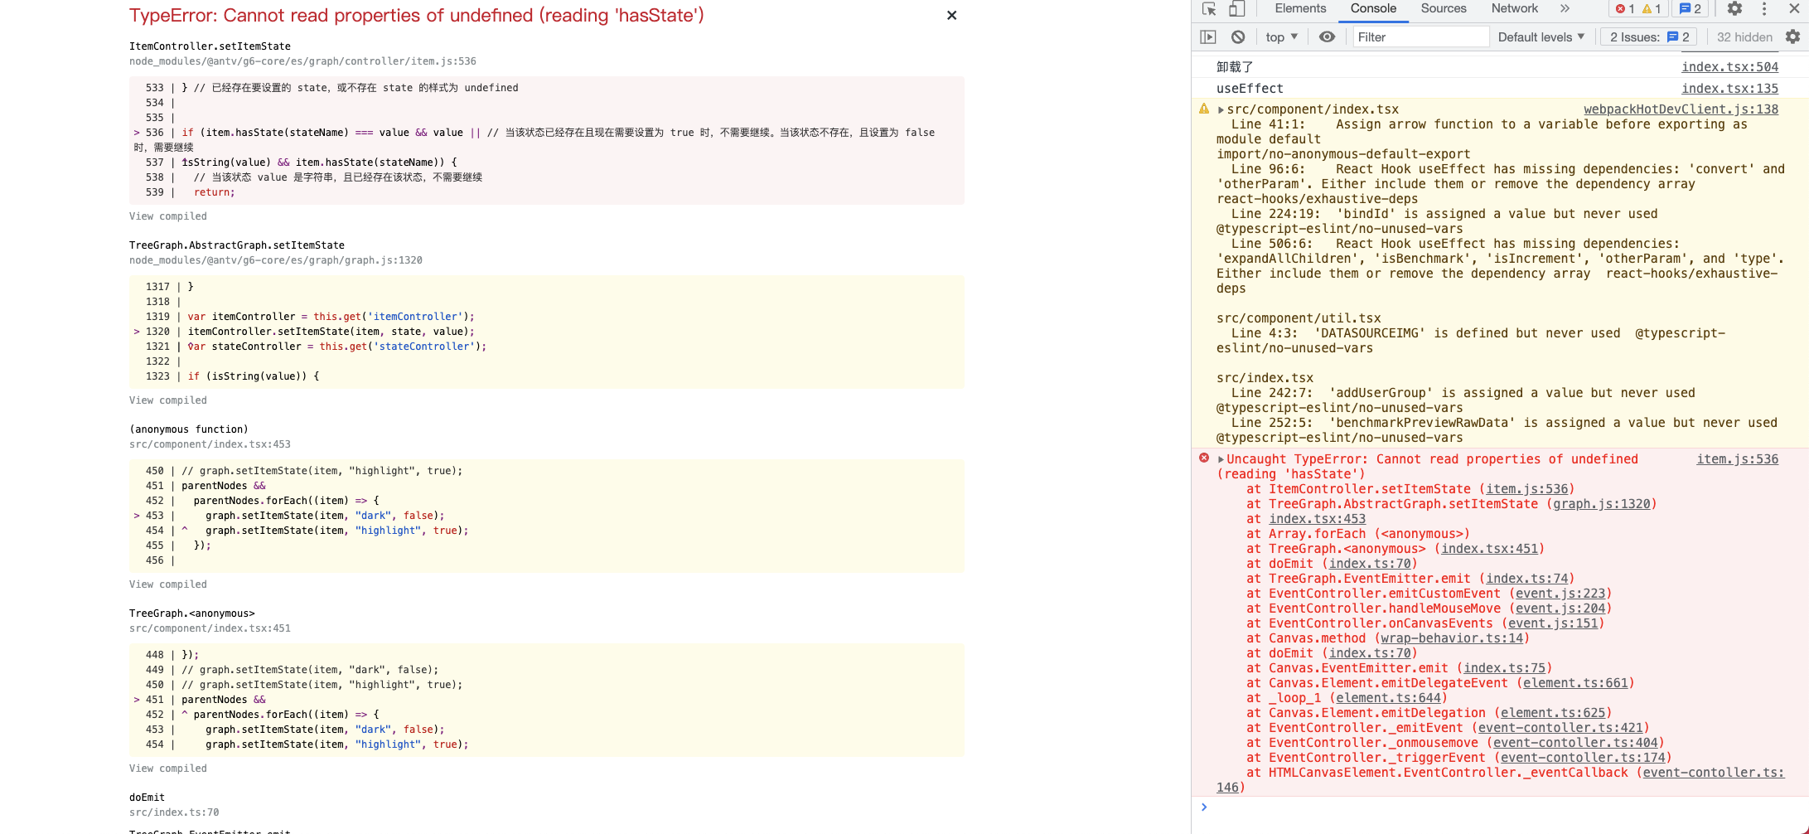Open the Default levels dropdown
The width and height of the screenshot is (1809, 834).
point(1541,36)
